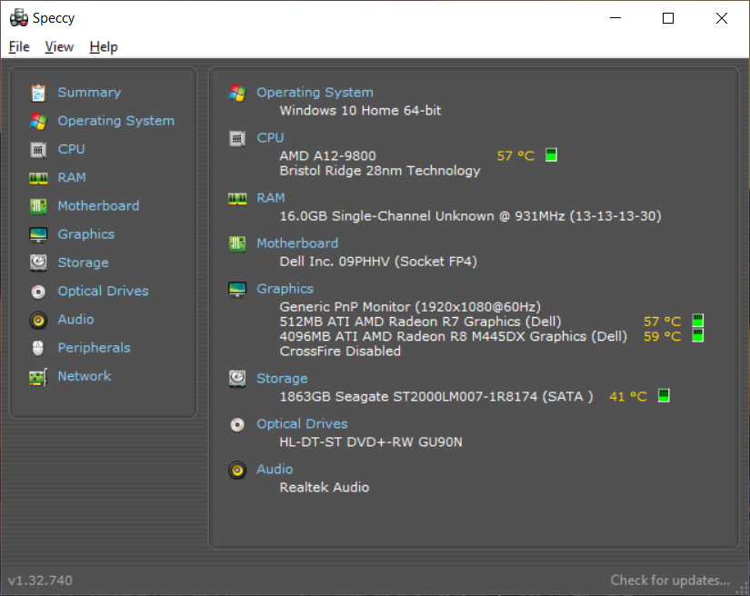Click the Check for updates link

(670, 581)
